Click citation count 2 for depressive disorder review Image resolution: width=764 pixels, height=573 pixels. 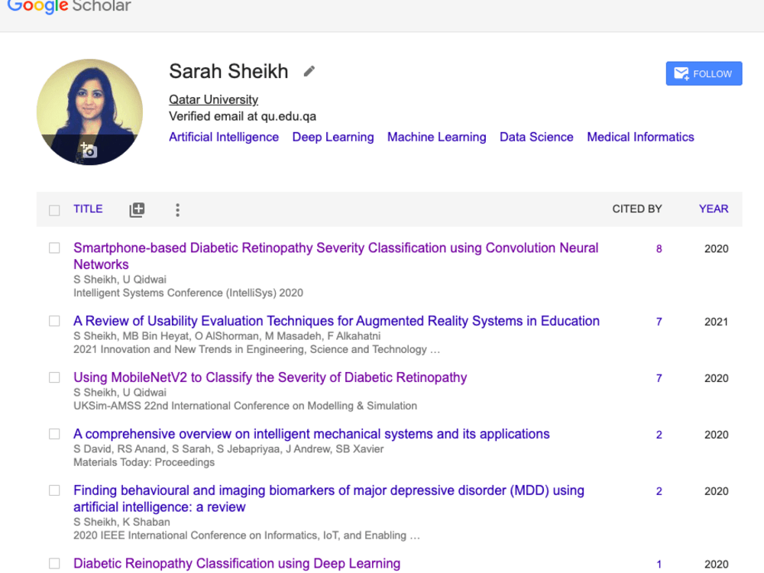pyautogui.click(x=659, y=491)
